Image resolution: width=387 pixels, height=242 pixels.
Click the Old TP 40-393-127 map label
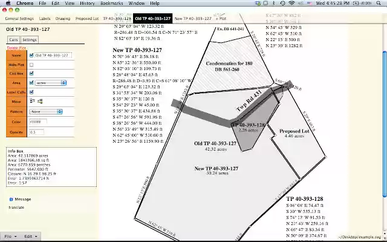(x=215, y=143)
